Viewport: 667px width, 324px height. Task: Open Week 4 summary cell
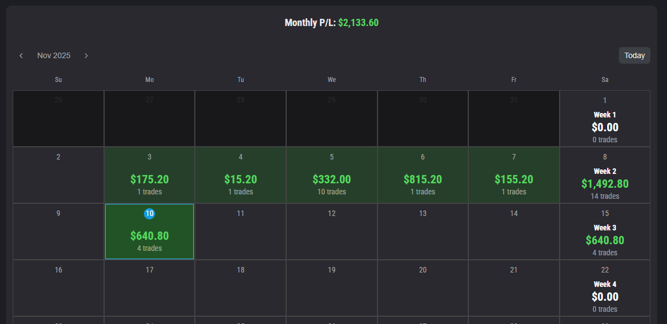(x=605, y=289)
